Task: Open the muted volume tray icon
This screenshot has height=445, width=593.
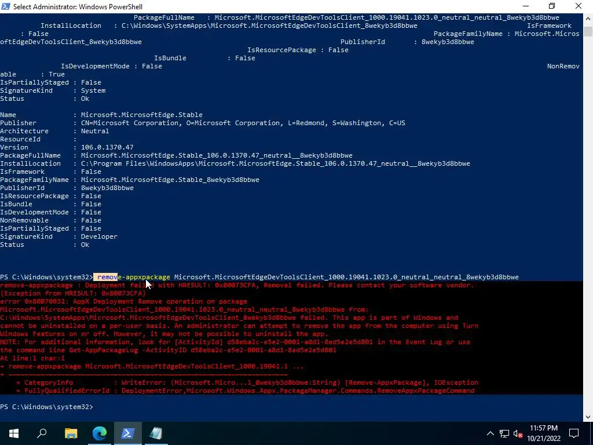Action: 518,433
